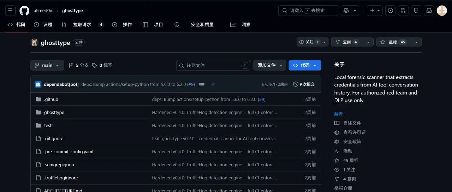Open 自述文件 readme link in sidebar
452x192 pixels.
click(347, 123)
